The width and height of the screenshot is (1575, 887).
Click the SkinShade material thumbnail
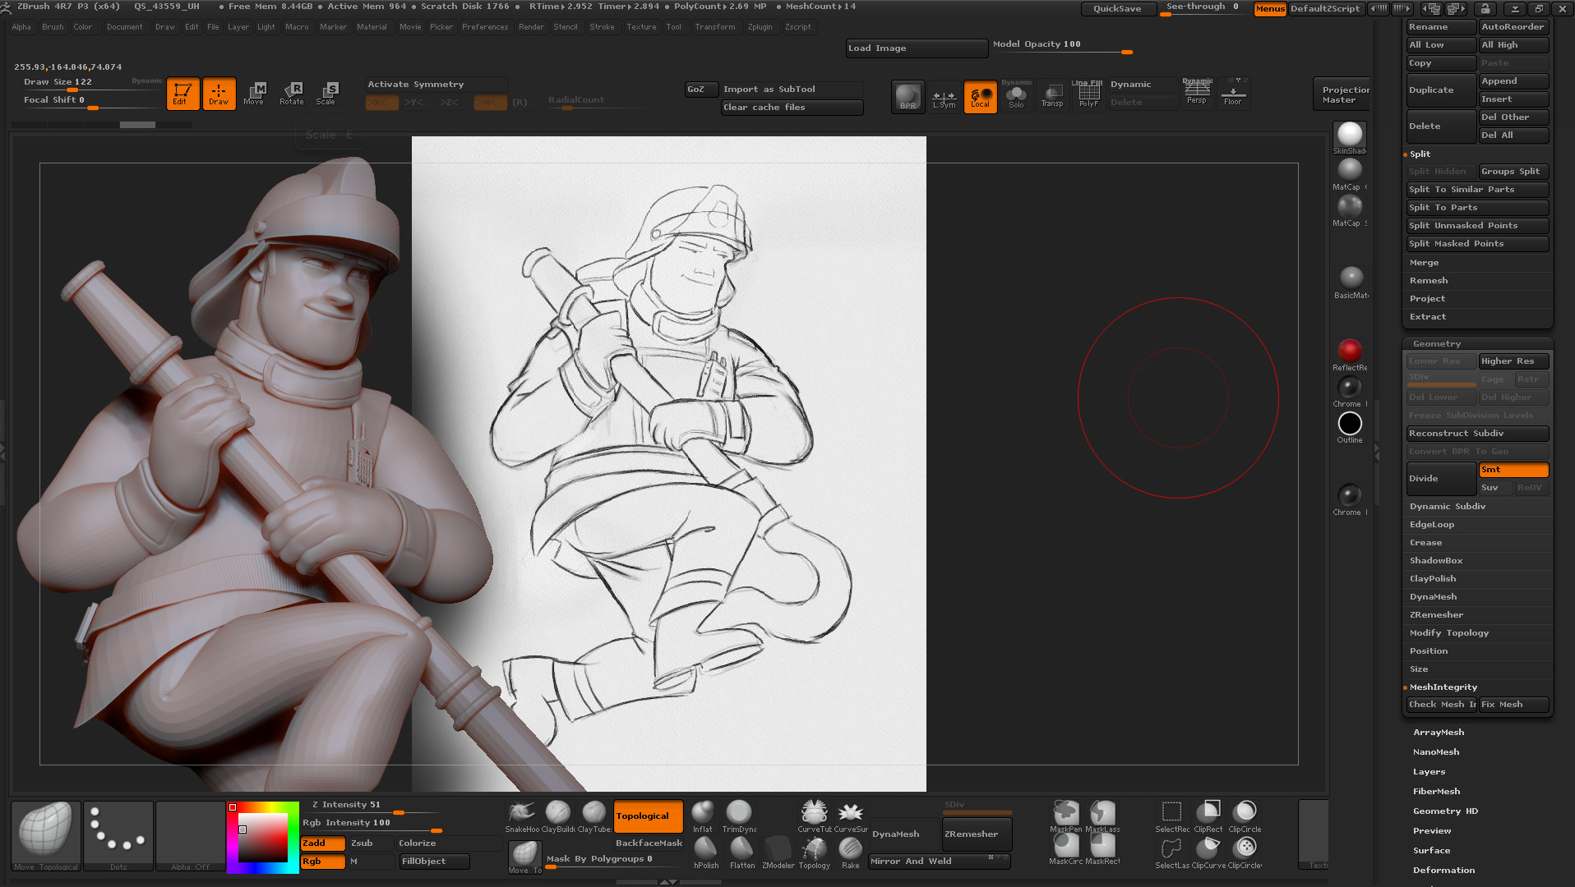click(1349, 134)
